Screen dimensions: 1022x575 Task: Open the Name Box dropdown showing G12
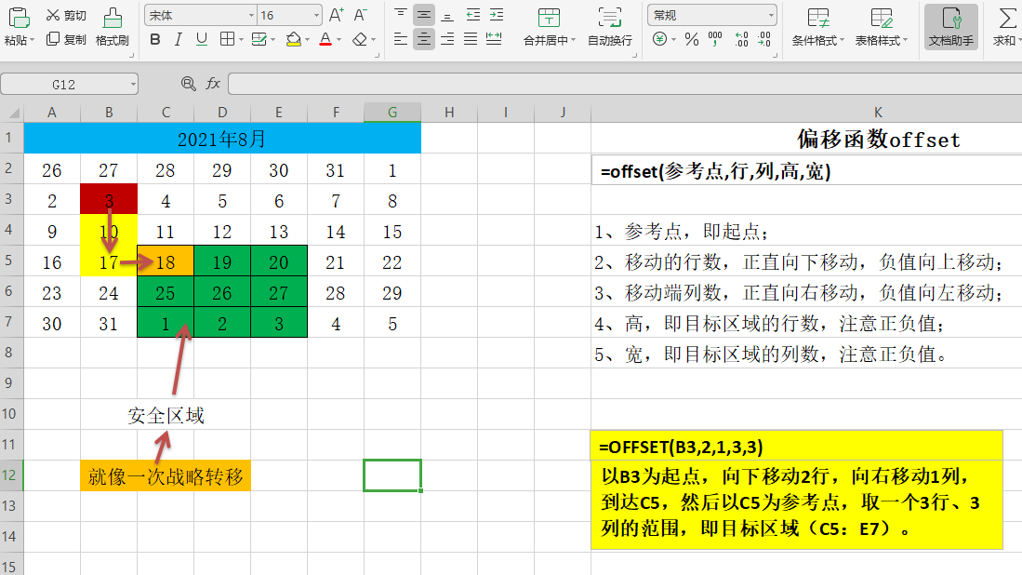point(133,84)
